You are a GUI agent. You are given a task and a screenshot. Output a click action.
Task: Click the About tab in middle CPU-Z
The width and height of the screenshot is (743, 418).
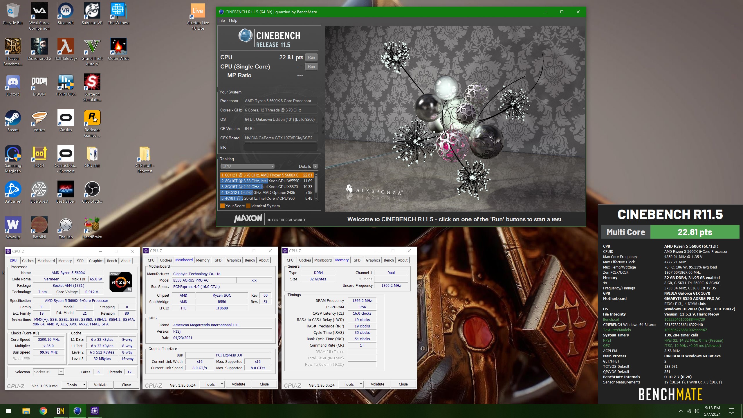(x=264, y=260)
